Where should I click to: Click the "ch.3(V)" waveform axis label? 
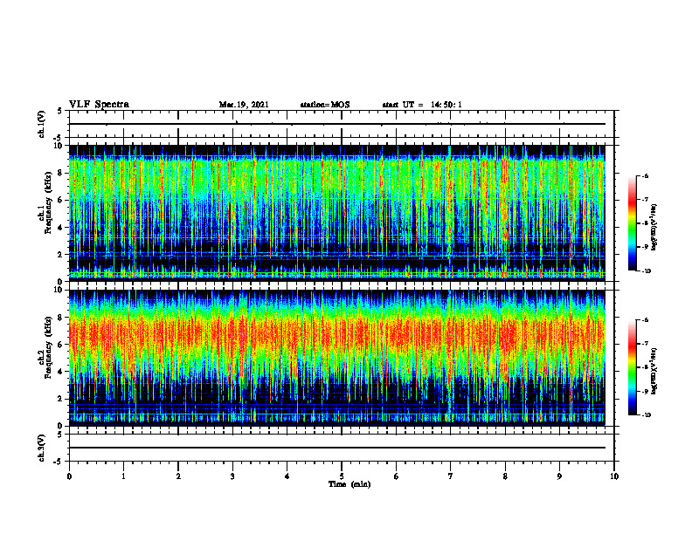[x=41, y=448]
